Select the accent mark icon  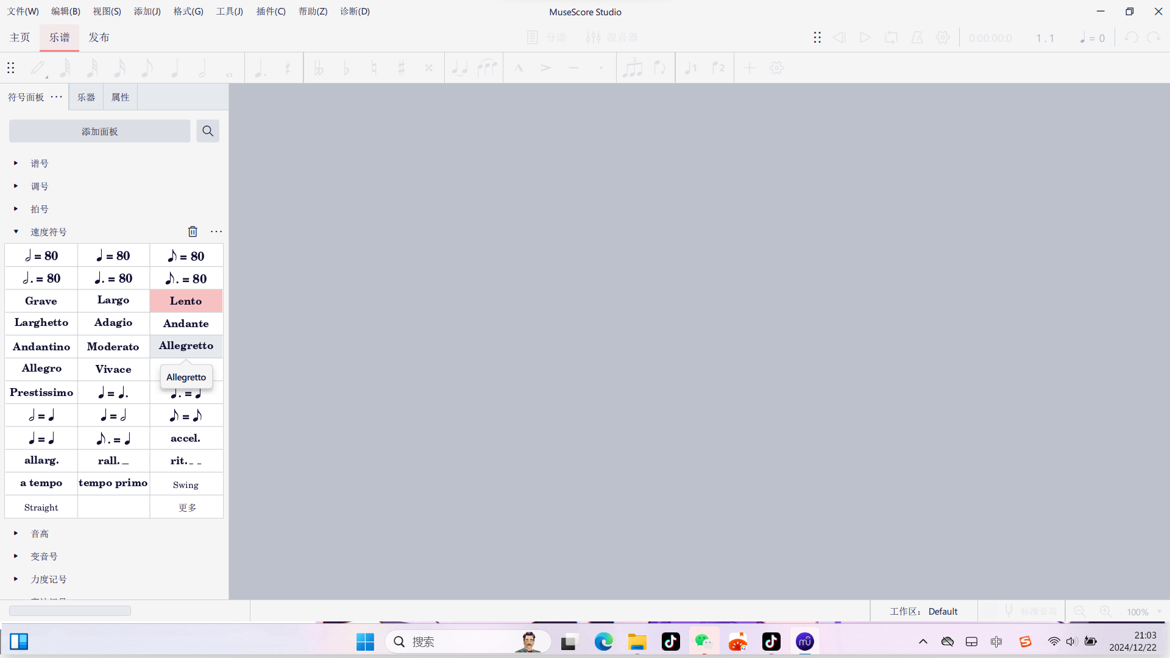pyautogui.click(x=545, y=68)
